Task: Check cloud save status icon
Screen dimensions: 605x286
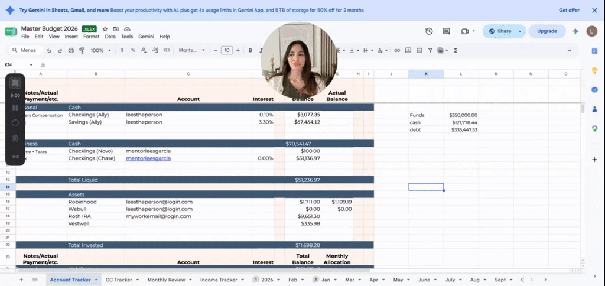Action: click(127, 29)
